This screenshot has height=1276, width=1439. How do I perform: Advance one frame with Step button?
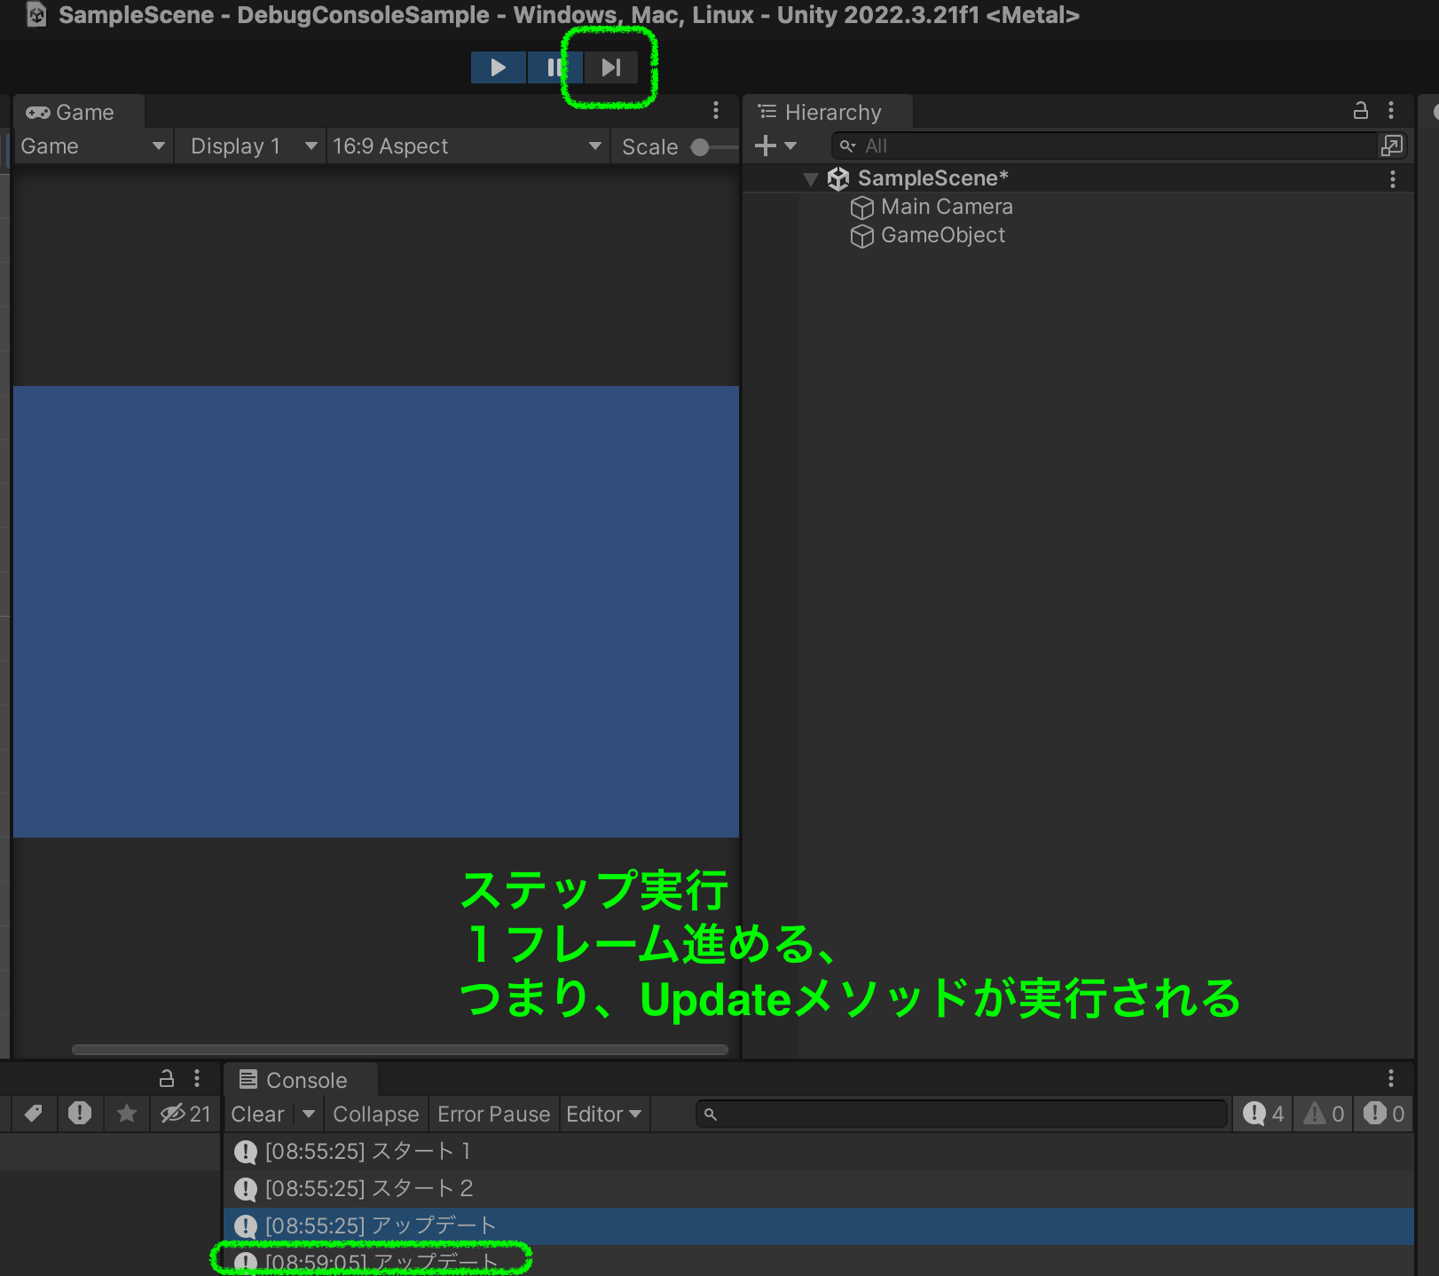[x=610, y=67]
